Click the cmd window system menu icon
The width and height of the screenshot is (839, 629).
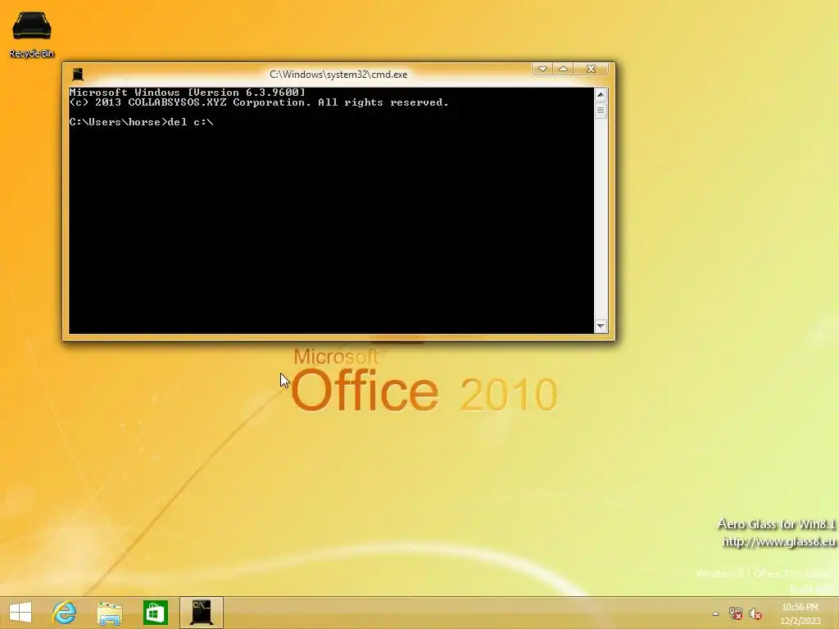click(78, 74)
